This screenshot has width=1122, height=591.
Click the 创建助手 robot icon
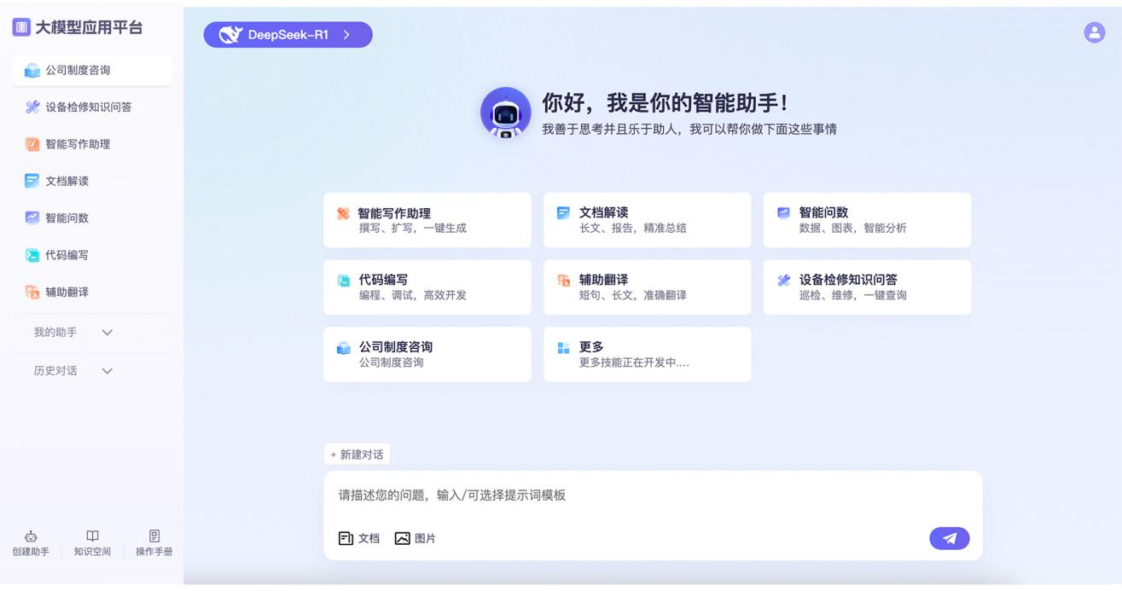(31, 536)
